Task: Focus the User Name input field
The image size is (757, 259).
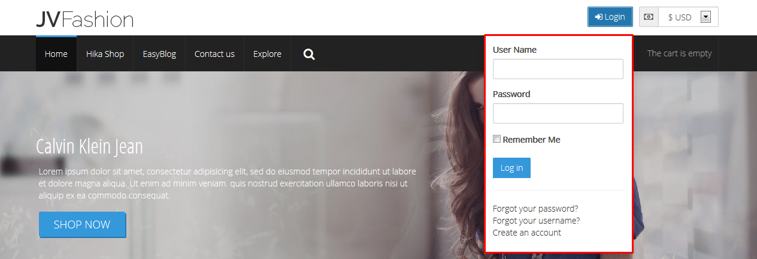Action: pos(558,69)
